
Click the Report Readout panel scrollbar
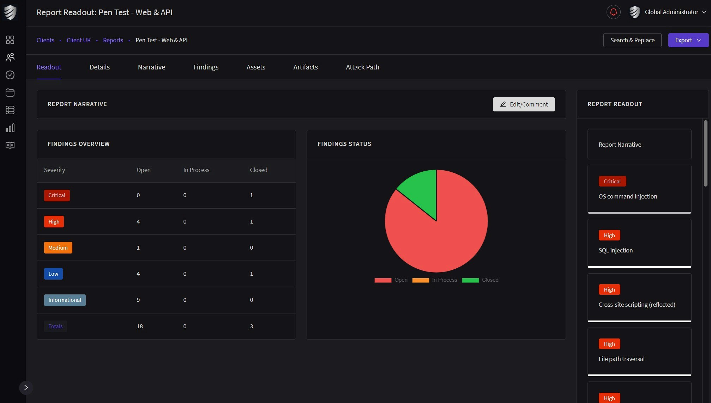705,153
